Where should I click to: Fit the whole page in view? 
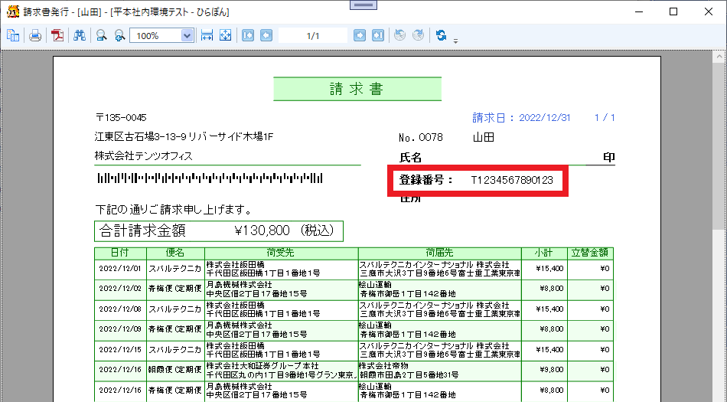[x=225, y=35]
